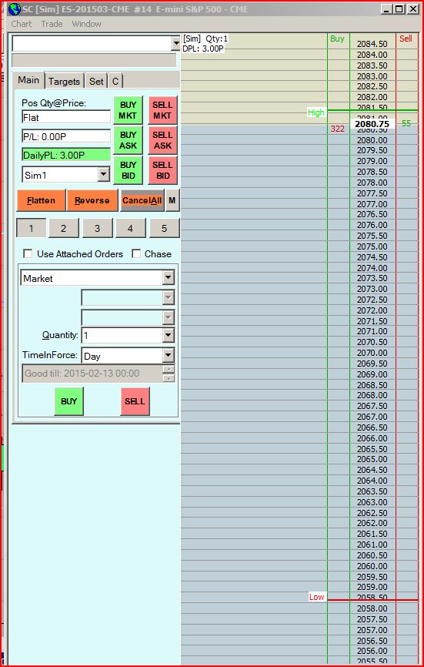Click price row 2083.00
The height and width of the screenshot is (667, 424).
372,76
